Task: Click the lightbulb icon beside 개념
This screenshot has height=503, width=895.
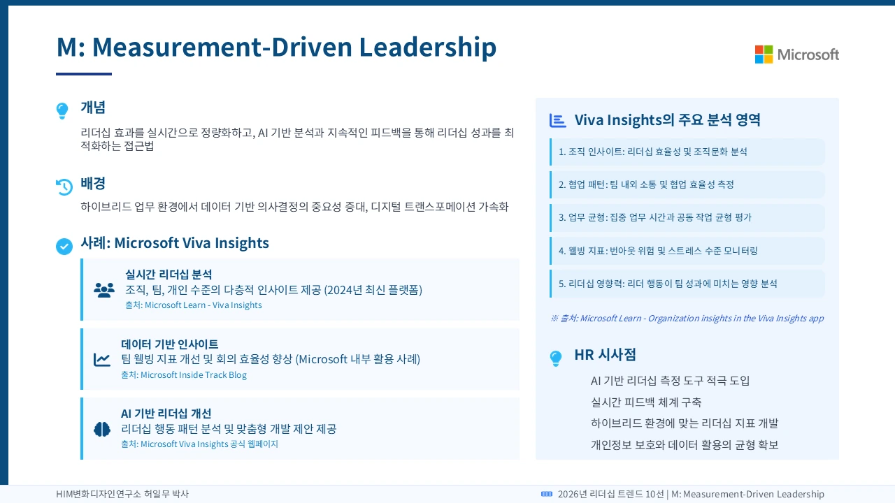Action: pyautogui.click(x=62, y=110)
